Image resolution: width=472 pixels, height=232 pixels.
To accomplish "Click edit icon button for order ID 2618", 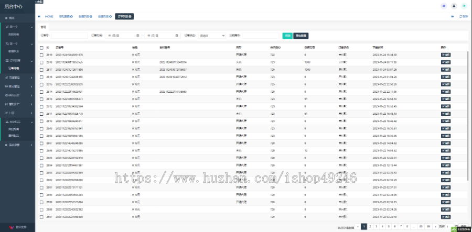I will pos(446,62).
